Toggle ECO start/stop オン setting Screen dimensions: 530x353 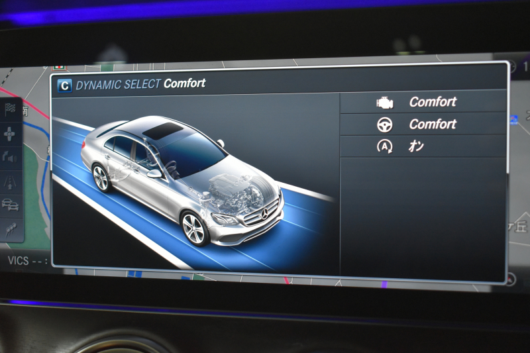point(416,147)
